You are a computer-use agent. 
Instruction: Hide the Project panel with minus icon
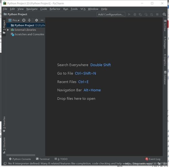42,20
